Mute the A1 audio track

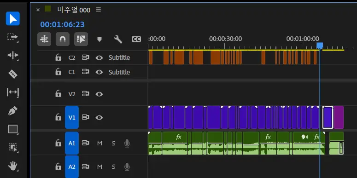(x=99, y=143)
